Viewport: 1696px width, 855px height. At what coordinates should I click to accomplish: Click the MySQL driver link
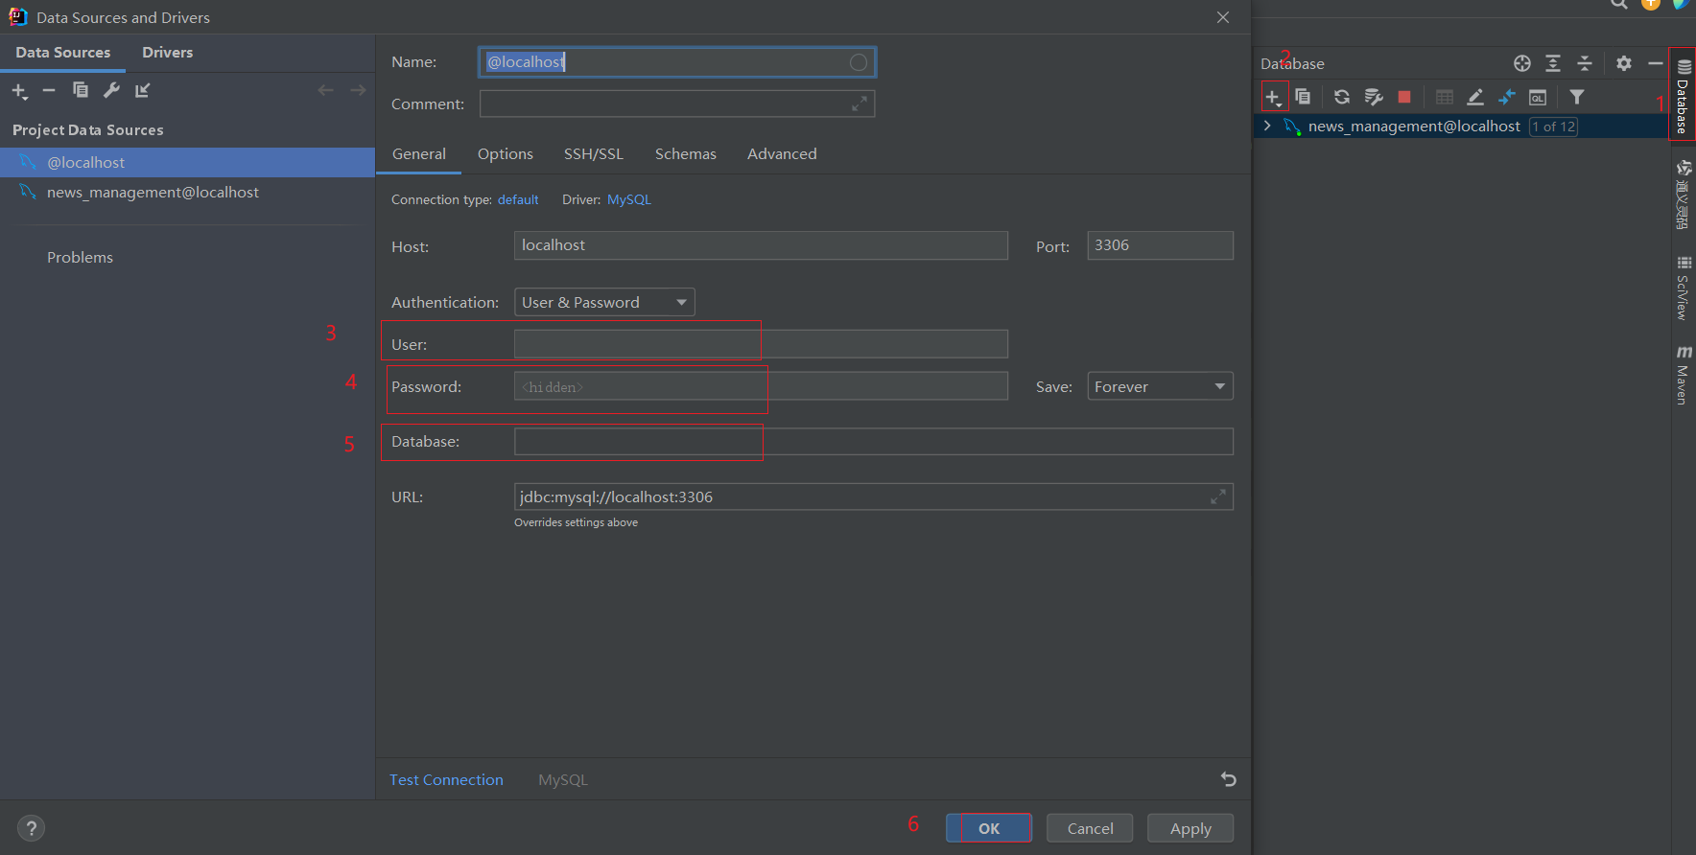tap(629, 199)
